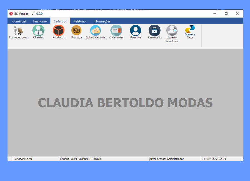Click the Usuário ADM status bar panel
The height and width of the screenshot is (181, 250).
104,159
